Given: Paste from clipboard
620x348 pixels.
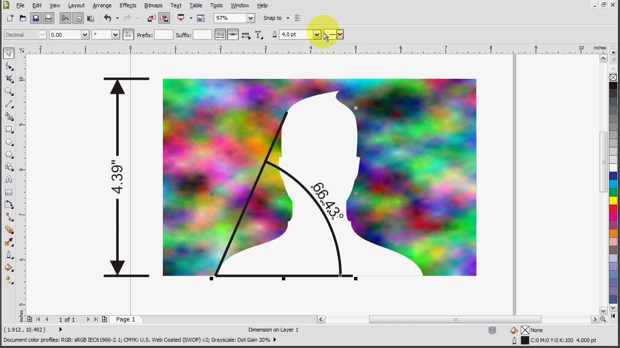Looking at the screenshot, I should [91, 18].
